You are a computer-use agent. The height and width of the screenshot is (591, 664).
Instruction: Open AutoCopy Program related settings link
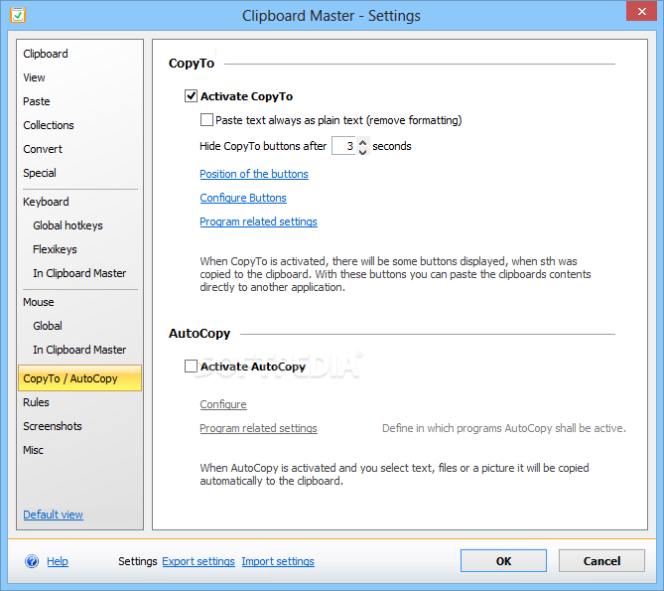(258, 428)
